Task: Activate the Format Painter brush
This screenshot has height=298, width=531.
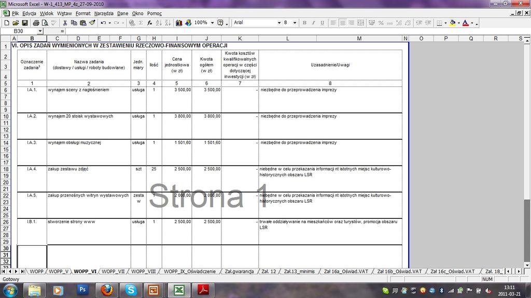Action: tap(92, 23)
